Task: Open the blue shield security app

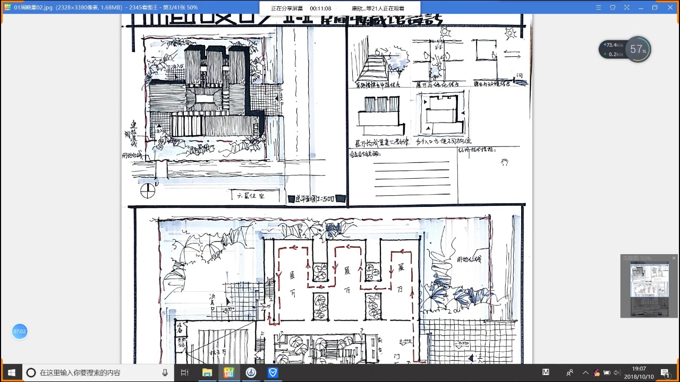Action: pyautogui.click(x=273, y=373)
